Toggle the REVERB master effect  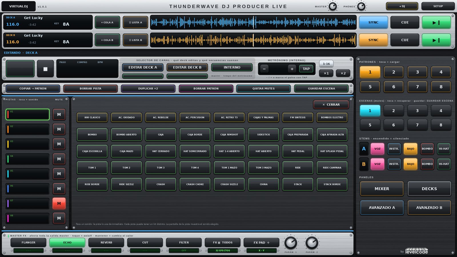106,242
